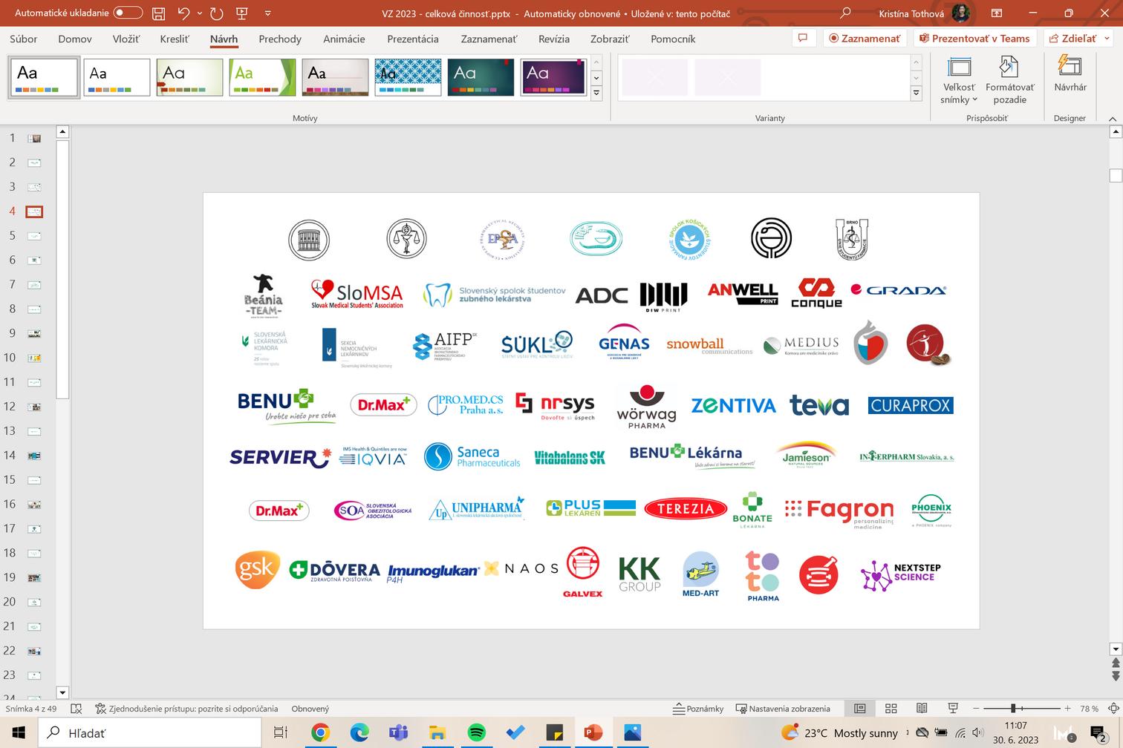Click the Undo arrow icon
This screenshot has height=748, width=1123.
tap(183, 13)
